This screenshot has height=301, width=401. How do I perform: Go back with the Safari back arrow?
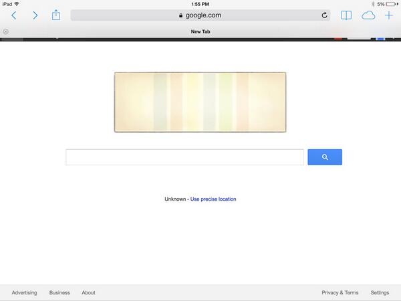14,15
